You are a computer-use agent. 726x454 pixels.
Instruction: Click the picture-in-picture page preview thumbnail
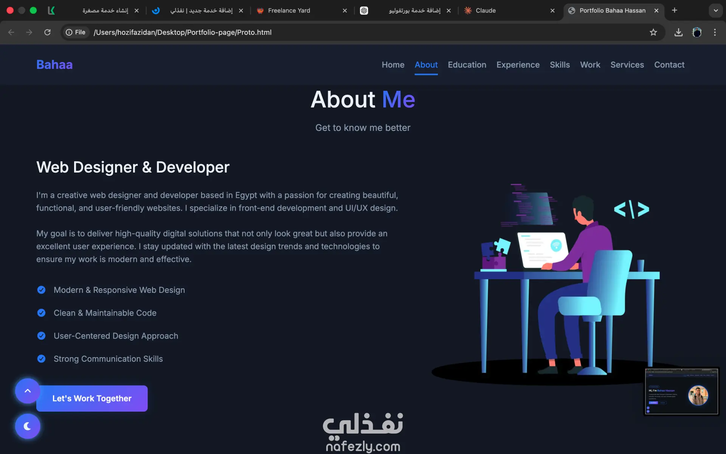tap(681, 392)
